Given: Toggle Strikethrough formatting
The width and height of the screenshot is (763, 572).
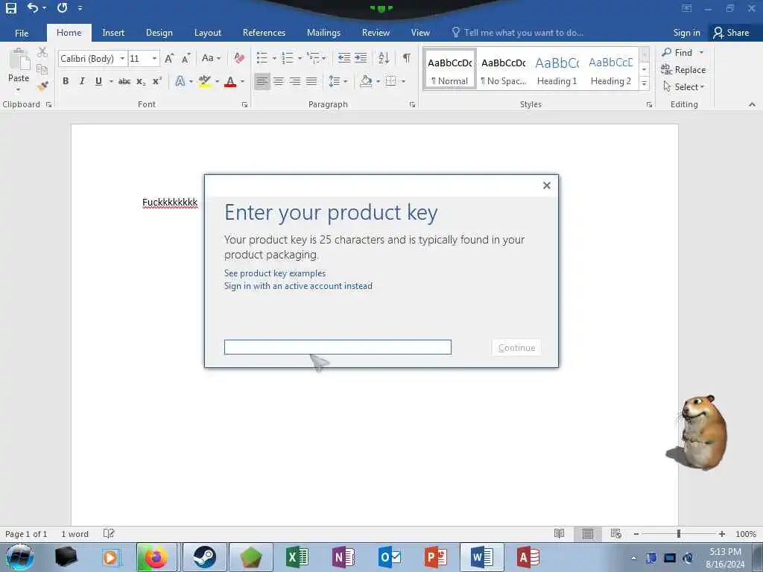Looking at the screenshot, I should coord(124,81).
